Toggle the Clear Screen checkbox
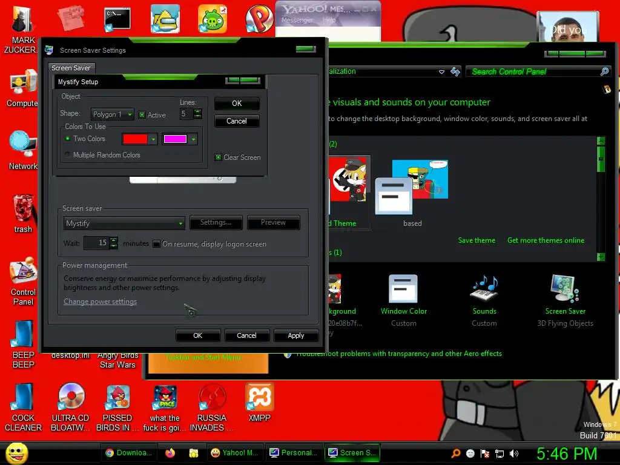Viewport: 620px width, 465px height. point(218,157)
